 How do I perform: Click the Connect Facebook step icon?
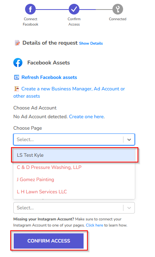[x=30, y=9]
